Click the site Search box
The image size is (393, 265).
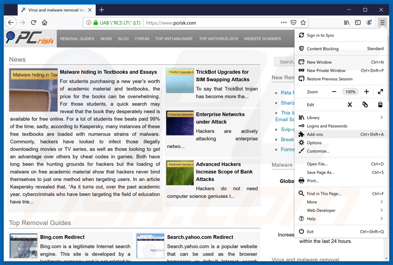[x=285, y=62]
